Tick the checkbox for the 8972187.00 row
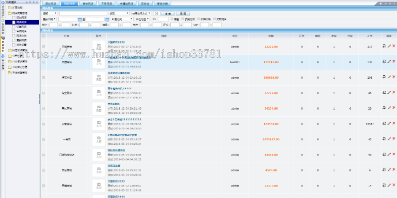Screen dimensions: 397x198 [44, 139]
